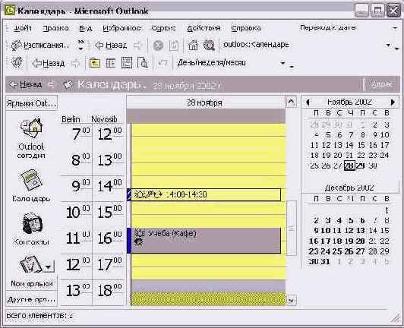Open the Справка menu
Screen dimensions: 404x328
pyautogui.click(x=246, y=28)
